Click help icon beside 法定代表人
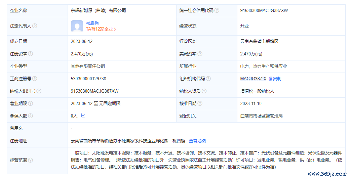This screenshot has width=349, height=179. [35, 26]
